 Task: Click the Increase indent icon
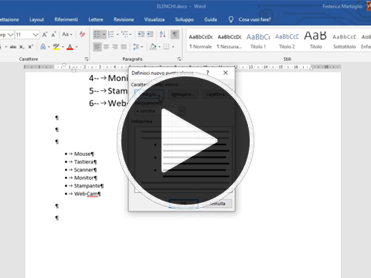tap(150, 34)
